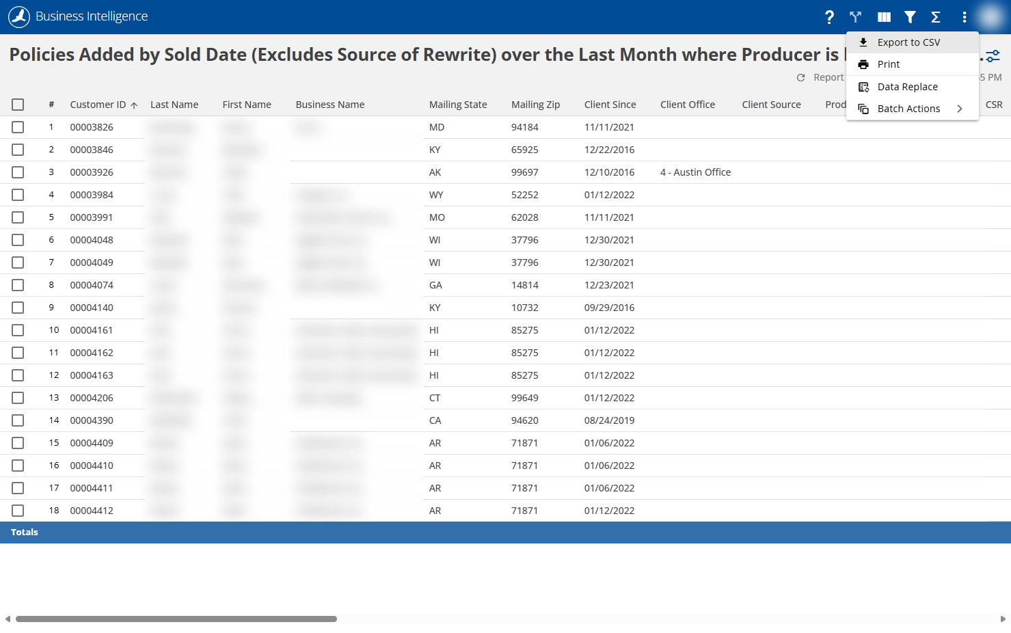
Task: Choose Data Replace option
Action: (913, 87)
